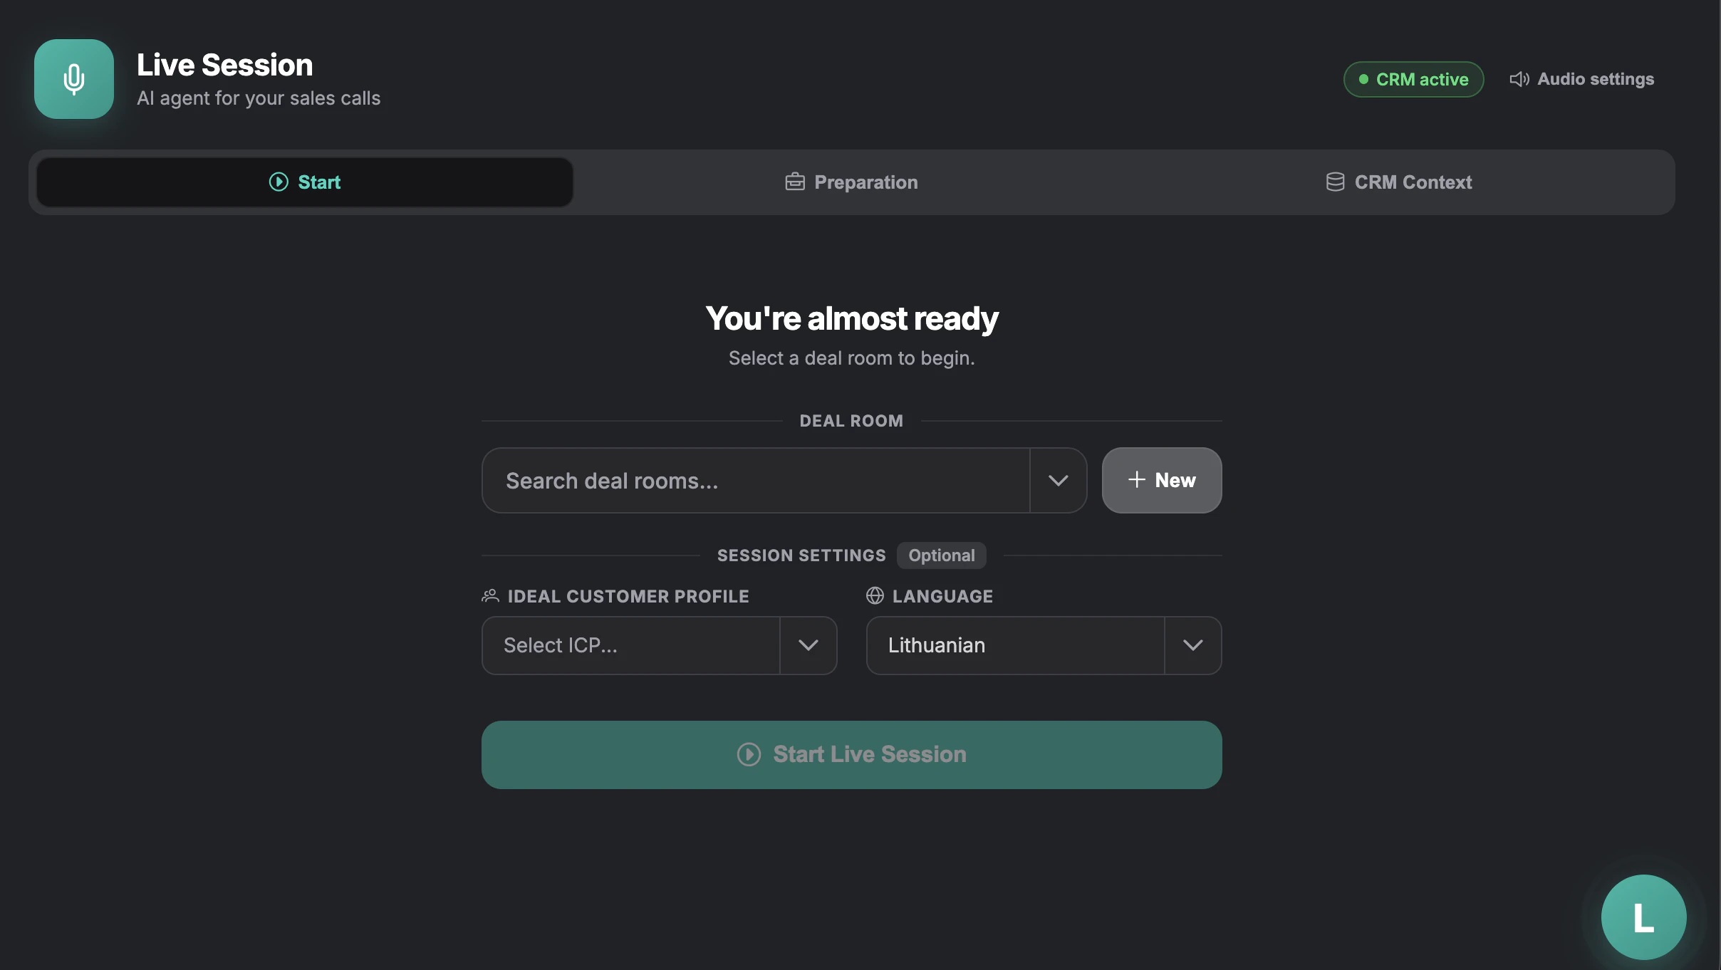Click the briefcase icon next to Preparation
The height and width of the screenshot is (970, 1721).
coord(796,182)
